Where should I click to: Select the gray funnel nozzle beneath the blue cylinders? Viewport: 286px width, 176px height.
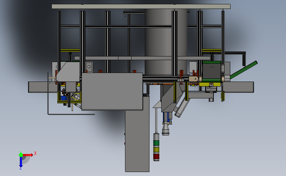point(166,129)
